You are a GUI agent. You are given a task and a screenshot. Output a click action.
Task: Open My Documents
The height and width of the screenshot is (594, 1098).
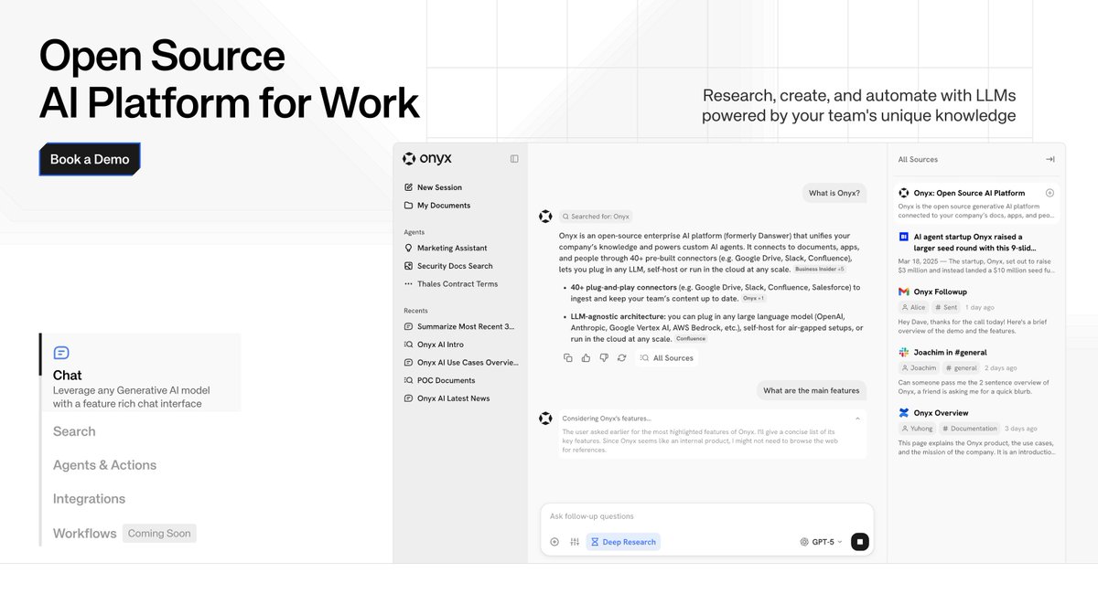tap(437, 206)
